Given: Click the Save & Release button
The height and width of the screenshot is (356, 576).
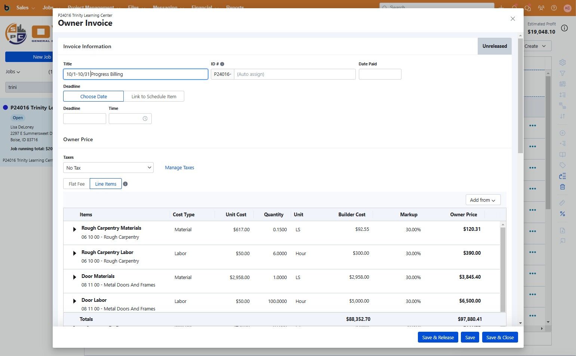Looking at the screenshot, I should point(438,337).
